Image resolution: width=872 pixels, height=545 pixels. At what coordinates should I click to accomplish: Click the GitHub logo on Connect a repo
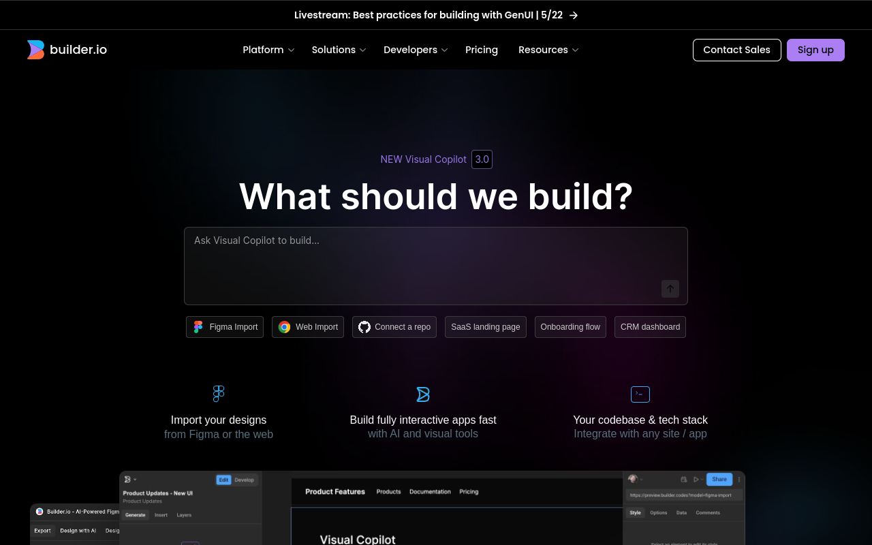[364, 327]
